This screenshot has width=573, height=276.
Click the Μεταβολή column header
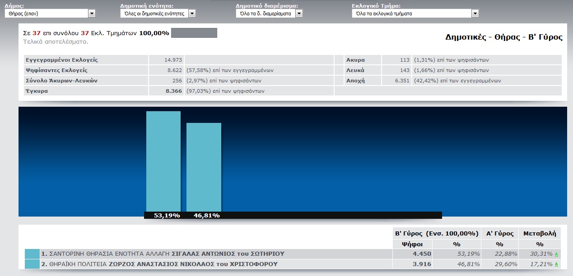[x=540, y=233]
